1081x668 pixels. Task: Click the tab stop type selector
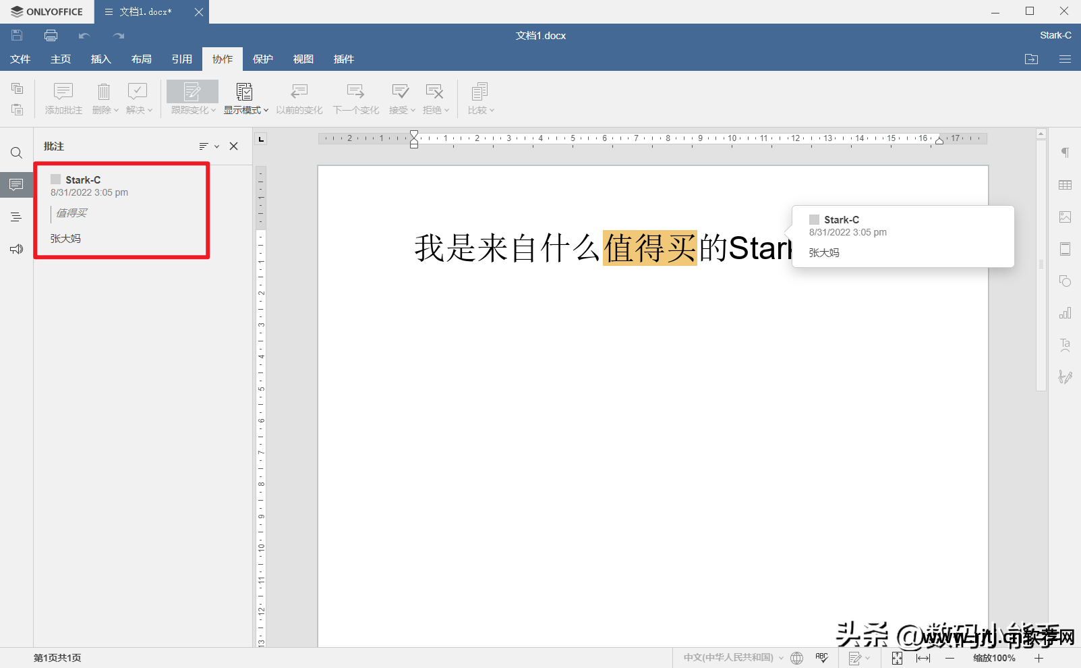coord(262,139)
